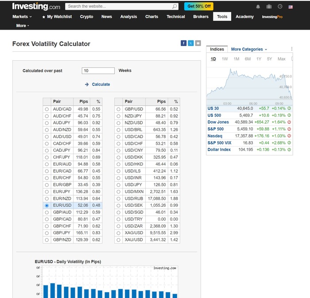Choose the XAU/USD radio button

pos(118,240)
